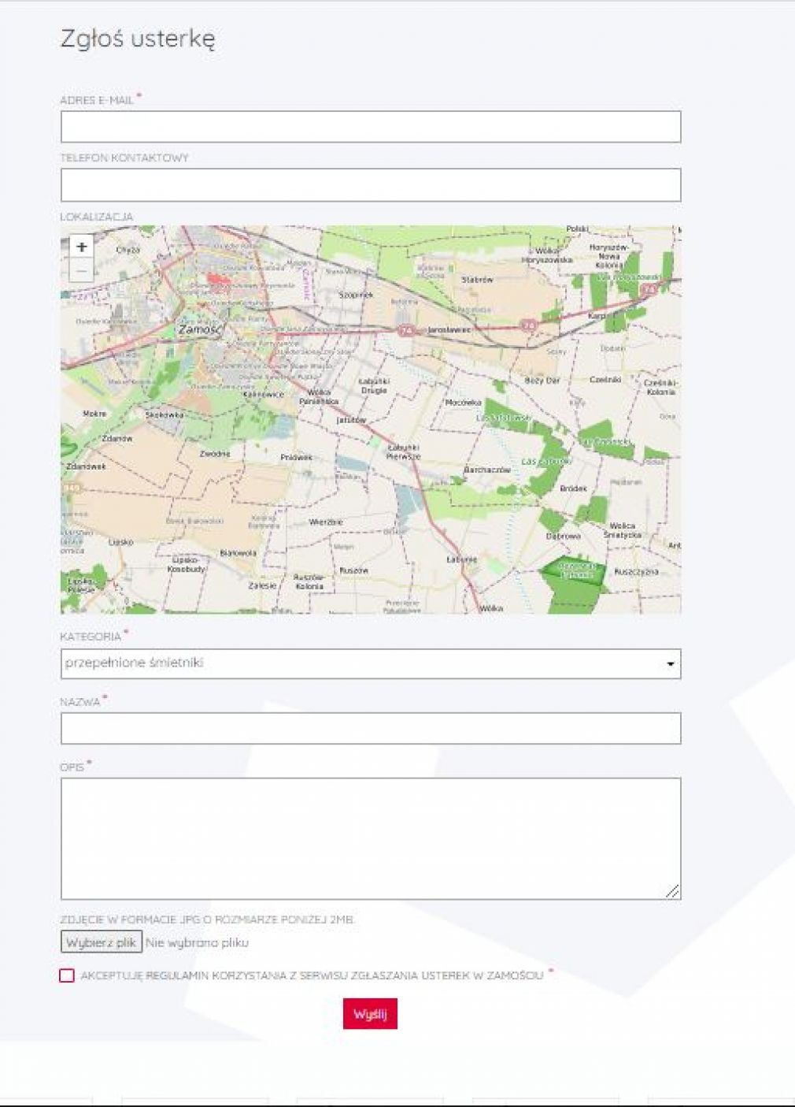Click Barchaczów label on the map
This screenshot has width=795, height=1107.
click(487, 470)
